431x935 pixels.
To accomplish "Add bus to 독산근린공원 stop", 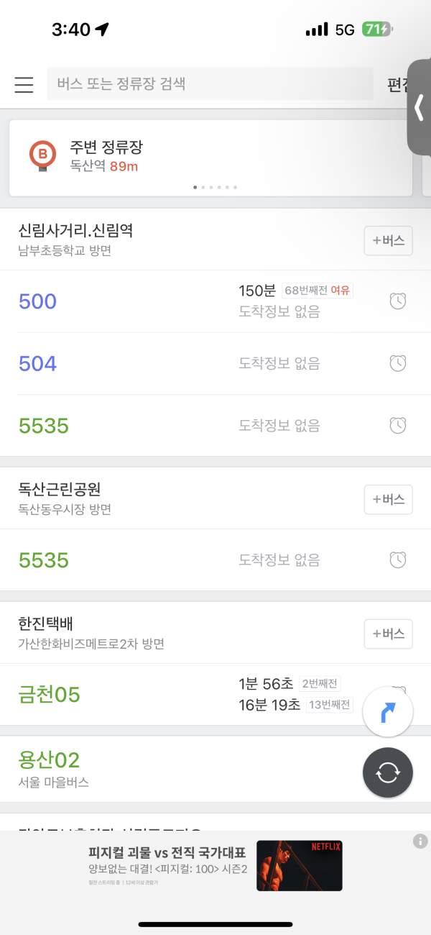I will coord(389,499).
